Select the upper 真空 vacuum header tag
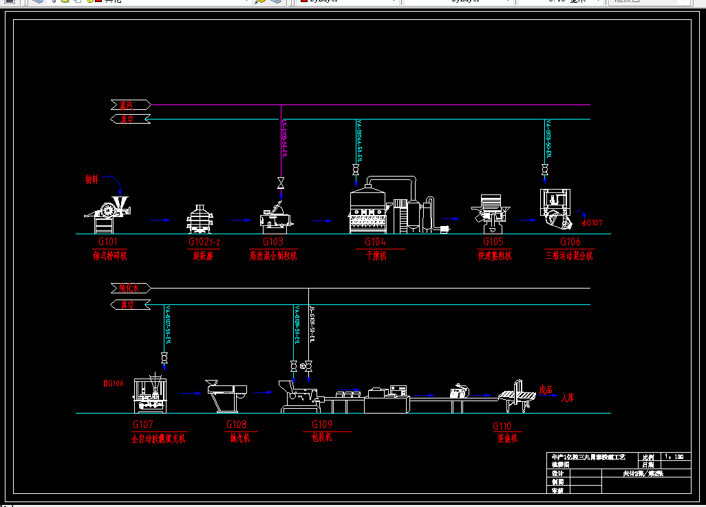The image size is (706, 507). (x=130, y=119)
